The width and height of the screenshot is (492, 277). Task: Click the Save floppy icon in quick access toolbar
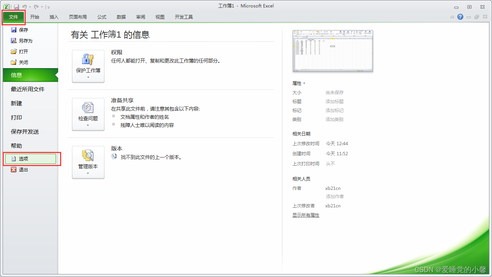[16, 7]
